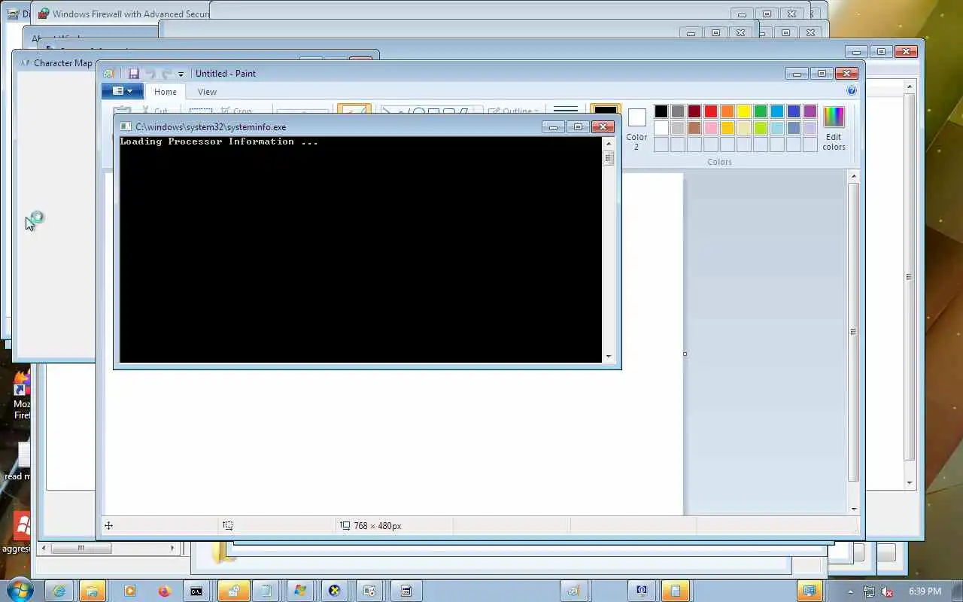The width and height of the screenshot is (963, 602).
Task: Open Edit colors in Paint
Action: (x=834, y=129)
